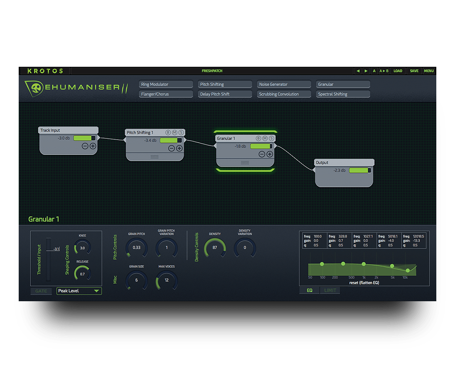Add a Noise Generator module

click(284, 84)
